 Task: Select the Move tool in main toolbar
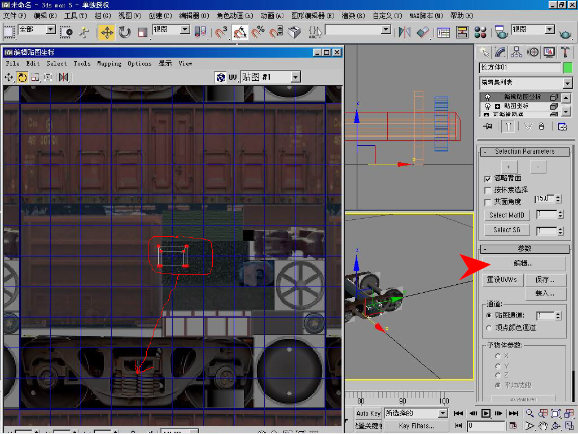[106, 32]
